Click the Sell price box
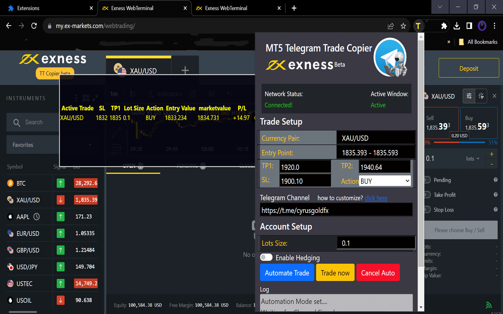Viewport: 503px width, 314px height. (x=441, y=123)
